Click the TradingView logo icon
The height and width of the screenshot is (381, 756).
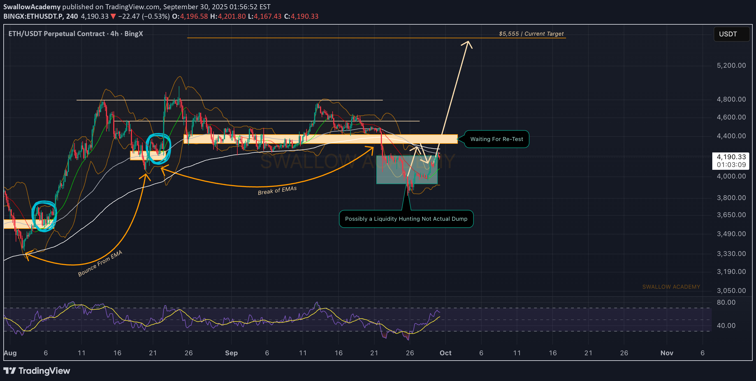pyautogui.click(x=10, y=371)
